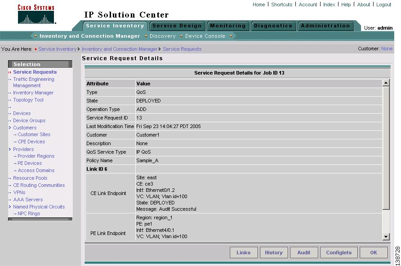Expand the Named Physical Circuits arrow
The width and height of the screenshot is (401, 266).
click(10, 206)
